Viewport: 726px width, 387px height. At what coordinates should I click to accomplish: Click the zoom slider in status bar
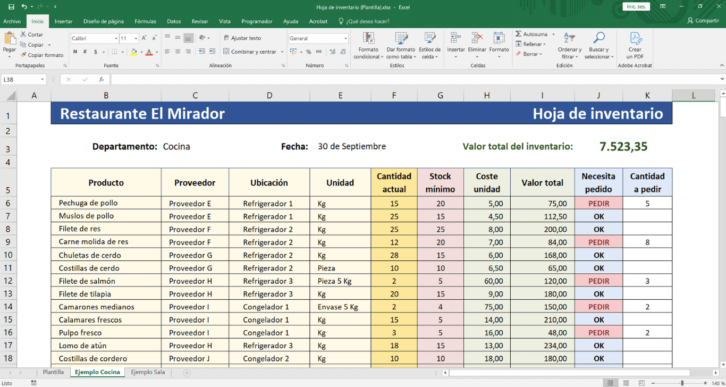tap(682, 383)
